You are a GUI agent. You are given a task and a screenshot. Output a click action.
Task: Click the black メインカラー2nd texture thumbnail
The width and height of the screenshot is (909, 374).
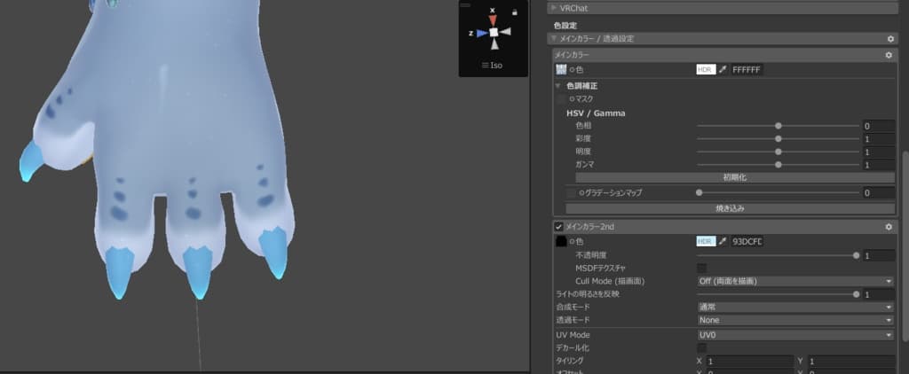pyautogui.click(x=561, y=241)
